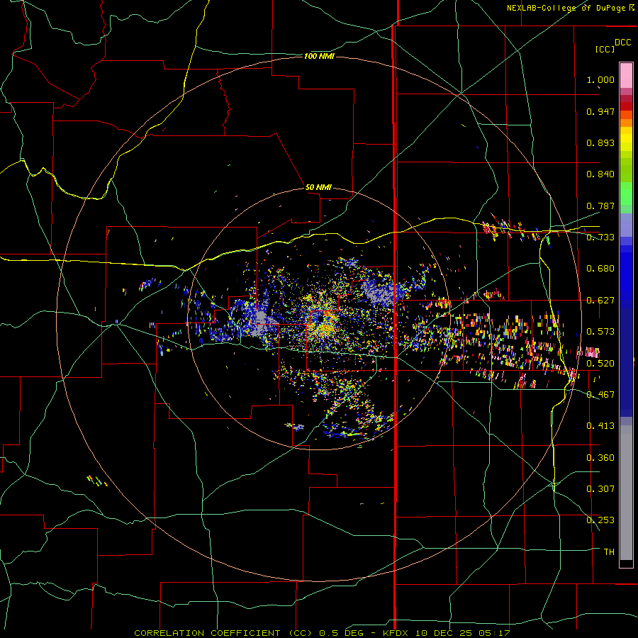
Task: Click the 0.467 color scale value
Action: (600, 395)
